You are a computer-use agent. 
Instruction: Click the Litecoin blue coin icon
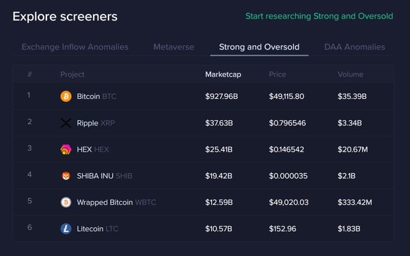tap(66, 229)
